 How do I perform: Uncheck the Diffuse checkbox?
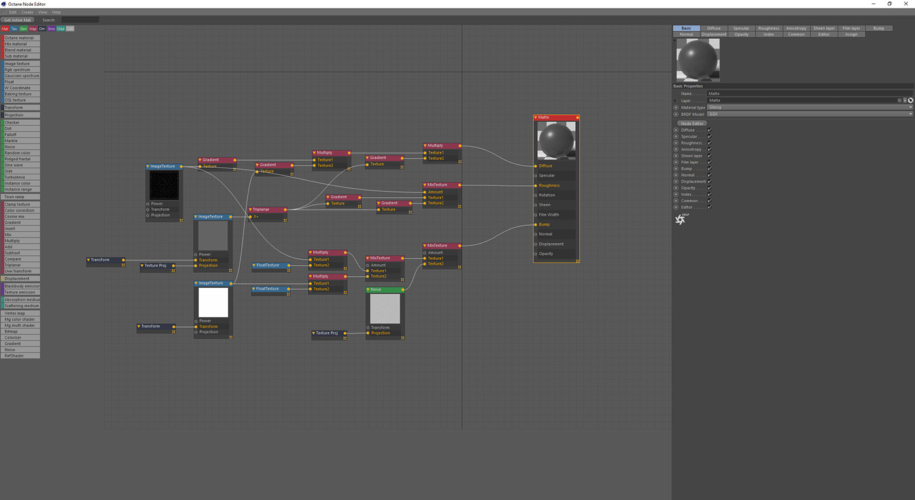tap(709, 130)
